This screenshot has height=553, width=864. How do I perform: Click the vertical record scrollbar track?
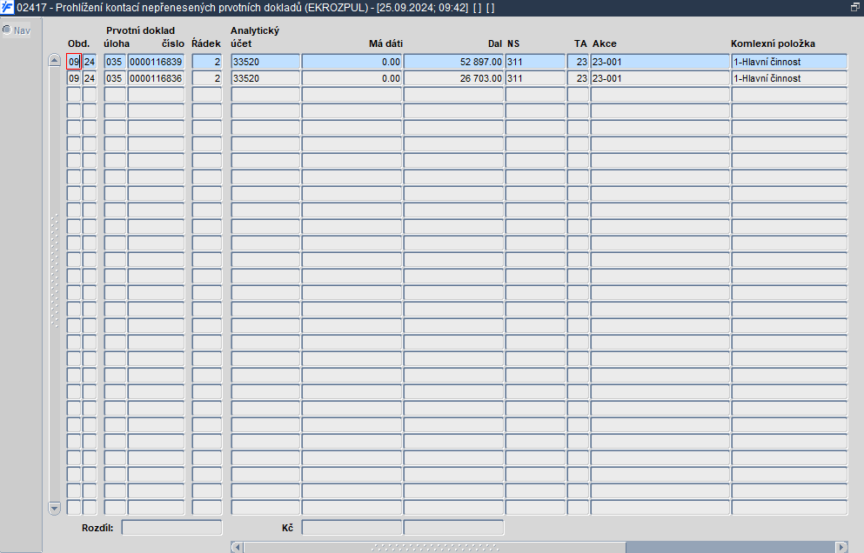coord(54,283)
